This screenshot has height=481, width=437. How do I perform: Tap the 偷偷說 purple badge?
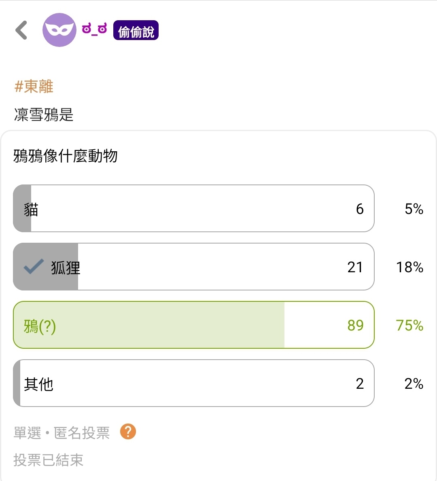point(136,31)
